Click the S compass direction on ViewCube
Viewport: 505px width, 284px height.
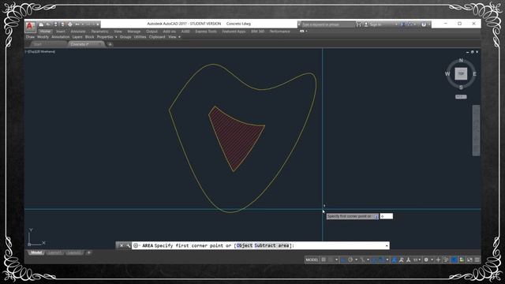461,88
